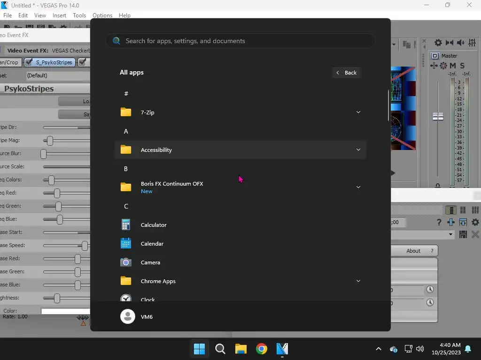Click the Master volume fader handle

438,116
